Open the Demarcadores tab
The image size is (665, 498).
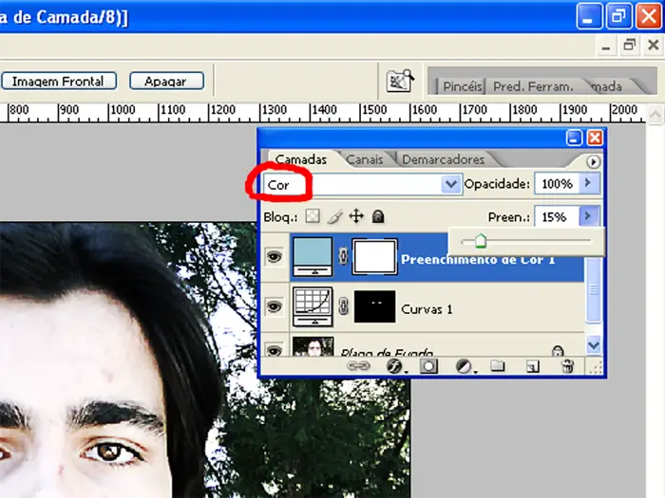(443, 160)
